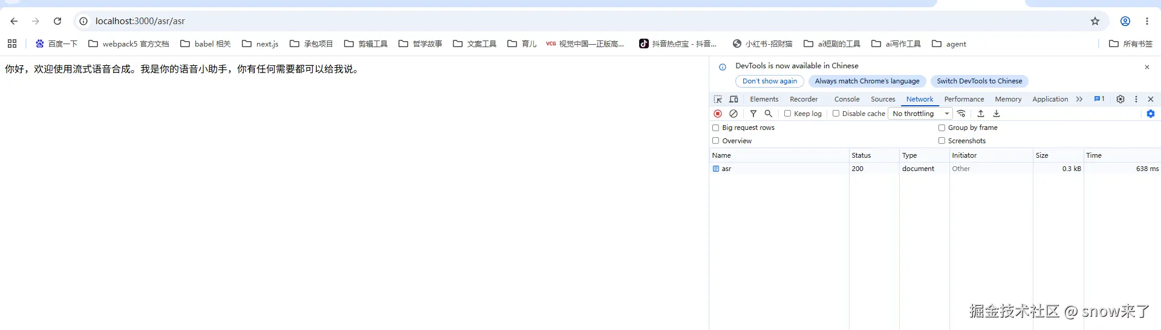1161x330 pixels.
Task: Open the 承包项目 bookmark folder
Action: [311, 44]
